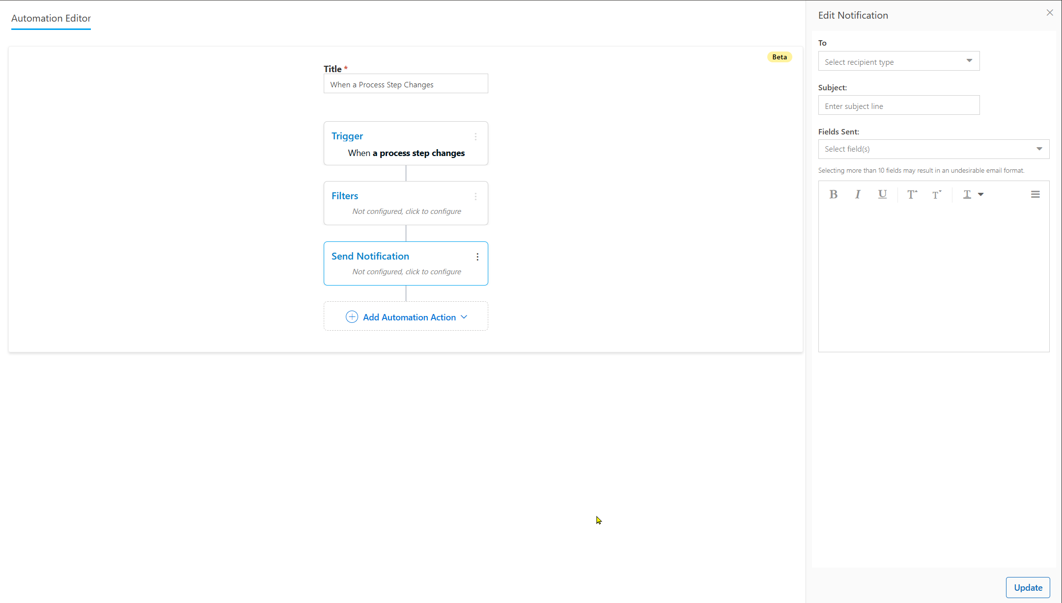Open the Trigger card options menu

475,136
